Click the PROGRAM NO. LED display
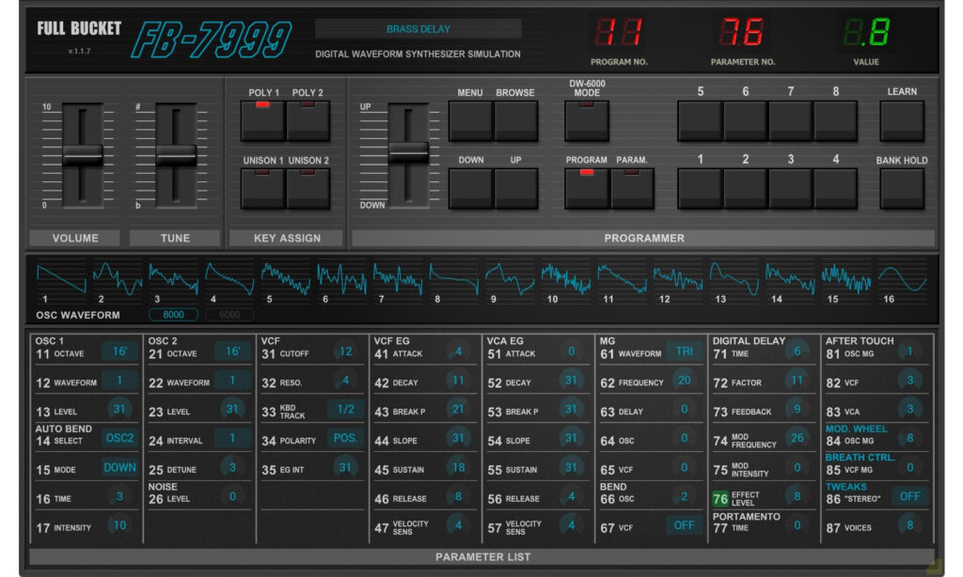This screenshot has height=577, width=963. pyautogui.click(x=619, y=32)
